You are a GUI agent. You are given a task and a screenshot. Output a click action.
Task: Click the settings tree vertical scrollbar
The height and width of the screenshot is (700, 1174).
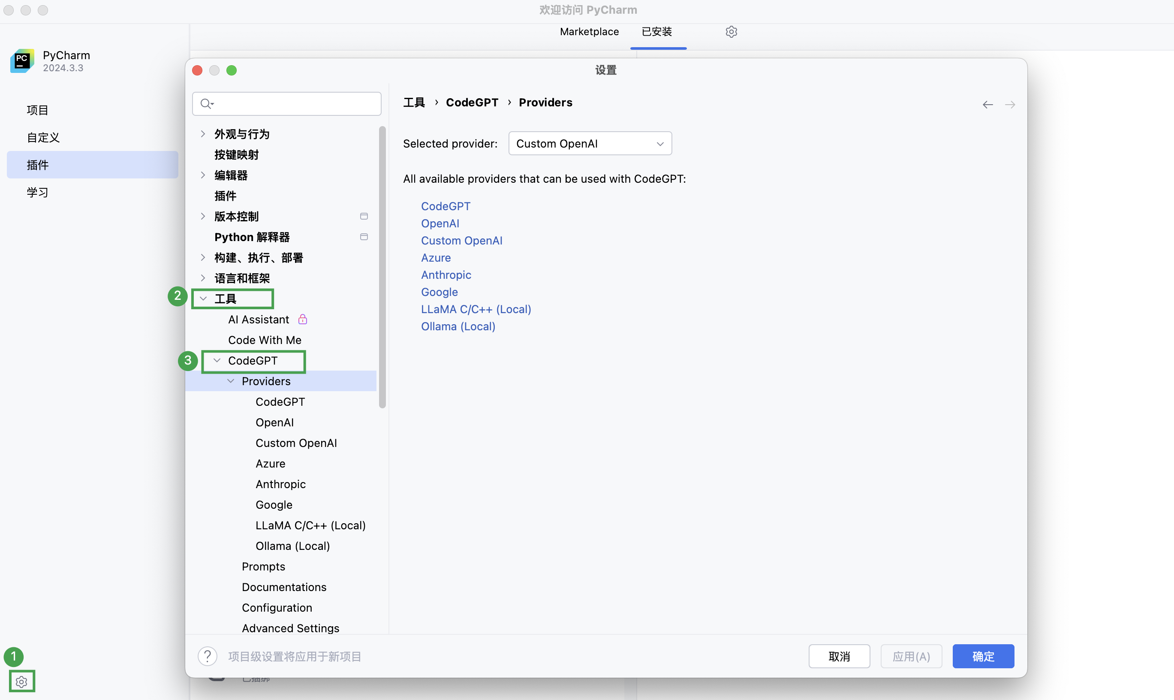382,266
